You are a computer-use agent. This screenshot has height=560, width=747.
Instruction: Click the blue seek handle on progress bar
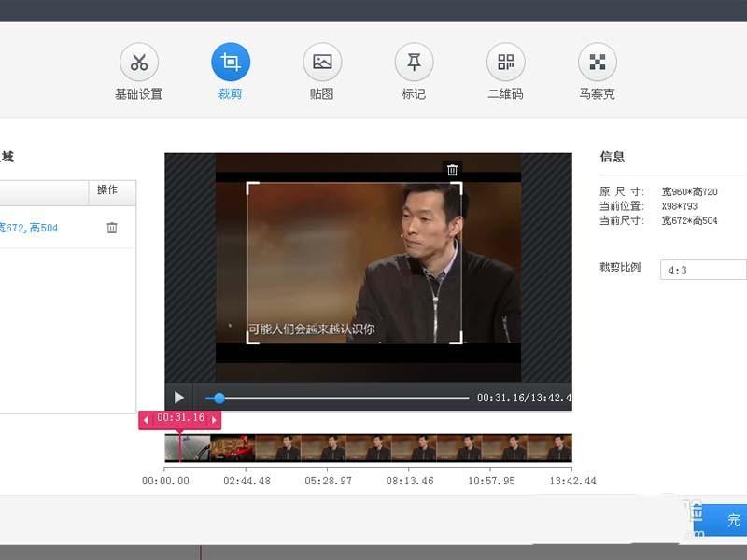[x=218, y=398]
